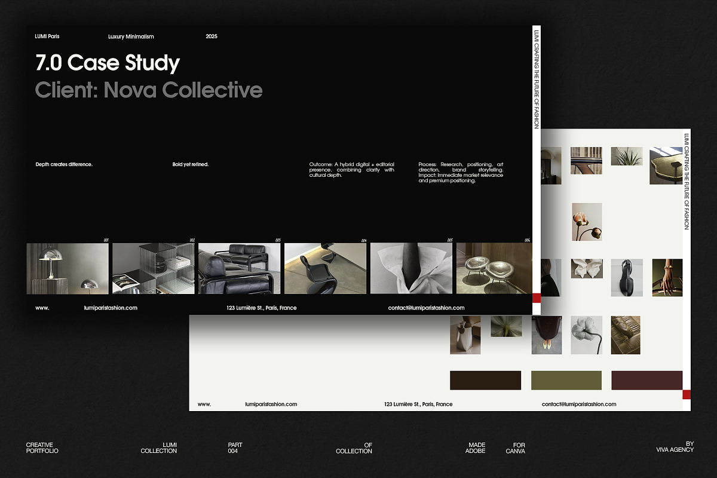Open lumiparisfashion.com link on dark slide
The width and height of the screenshot is (717, 478).
(x=111, y=308)
